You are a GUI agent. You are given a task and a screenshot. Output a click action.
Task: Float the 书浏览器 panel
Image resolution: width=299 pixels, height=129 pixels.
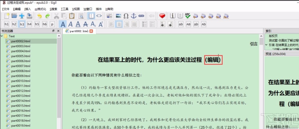click(x=54, y=31)
